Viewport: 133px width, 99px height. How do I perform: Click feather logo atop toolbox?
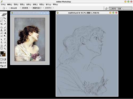3,15
